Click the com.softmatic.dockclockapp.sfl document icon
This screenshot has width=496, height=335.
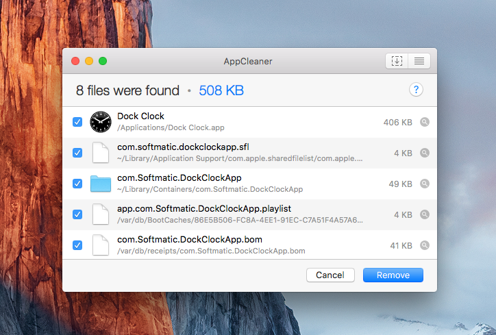101,153
